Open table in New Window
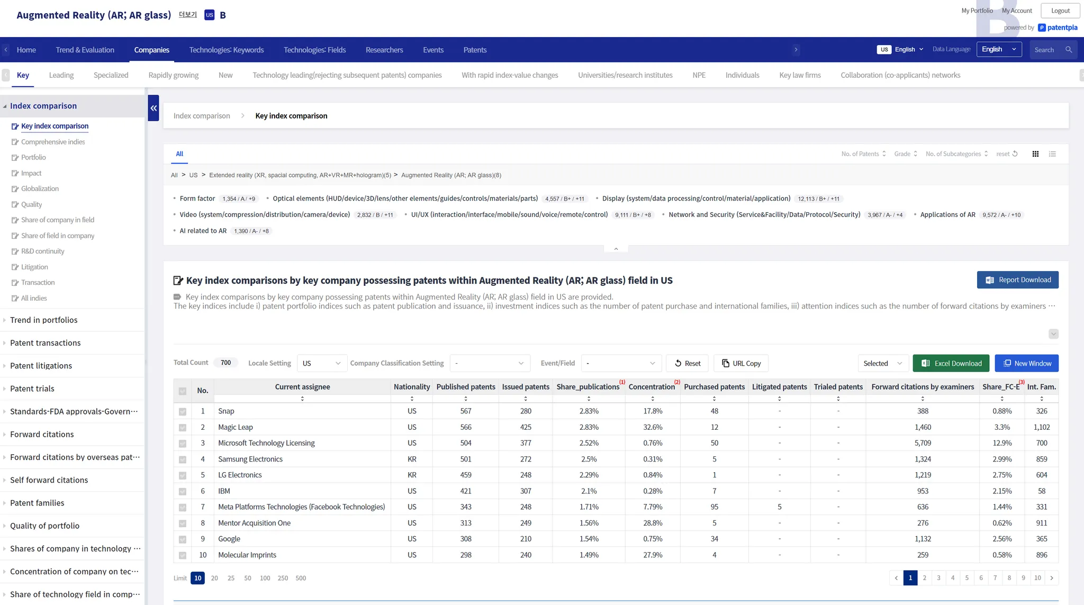Image resolution: width=1084 pixels, height=605 pixels. 1026,363
